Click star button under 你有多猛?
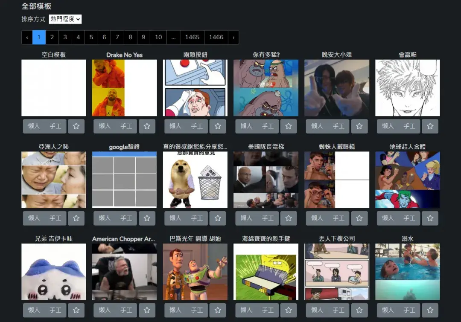 (x=289, y=126)
